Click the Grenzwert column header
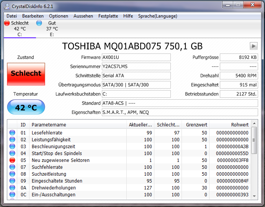Viewport: 265px width, 207px height. tap(196, 125)
